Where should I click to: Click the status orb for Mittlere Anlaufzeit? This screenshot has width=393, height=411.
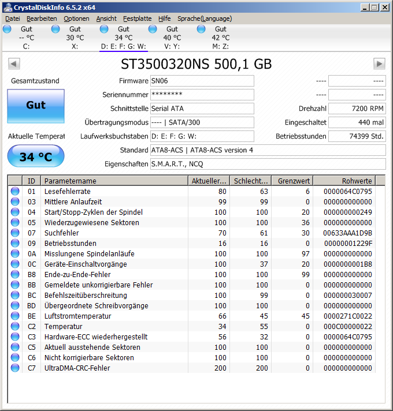tap(15, 201)
